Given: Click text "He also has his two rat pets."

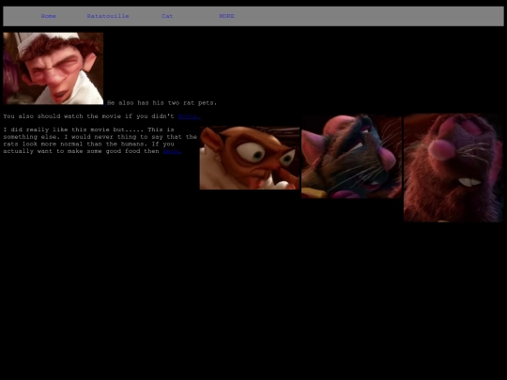Looking at the screenshot, I should pos(162,103).
